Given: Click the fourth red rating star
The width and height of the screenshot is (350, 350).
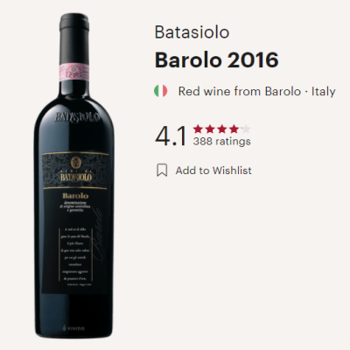Looking at the screenshot, I should (234, 129).
